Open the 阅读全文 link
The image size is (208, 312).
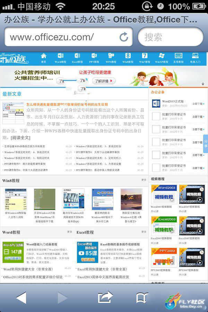pos(20,138)
